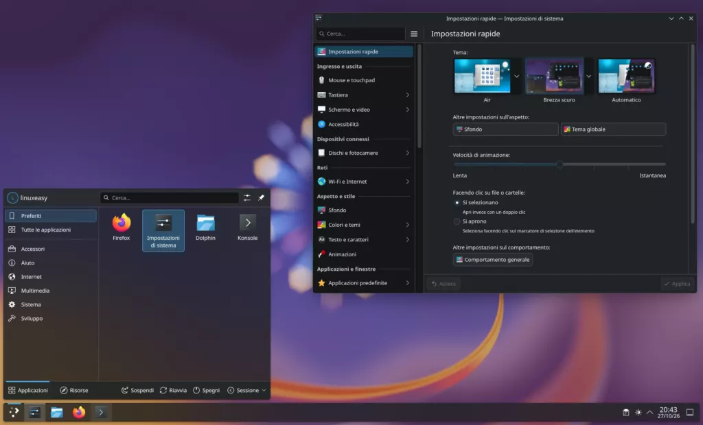Select the Si selezionano radio option
This screenshot has height=425, width=703.
(x=457, y=202)
